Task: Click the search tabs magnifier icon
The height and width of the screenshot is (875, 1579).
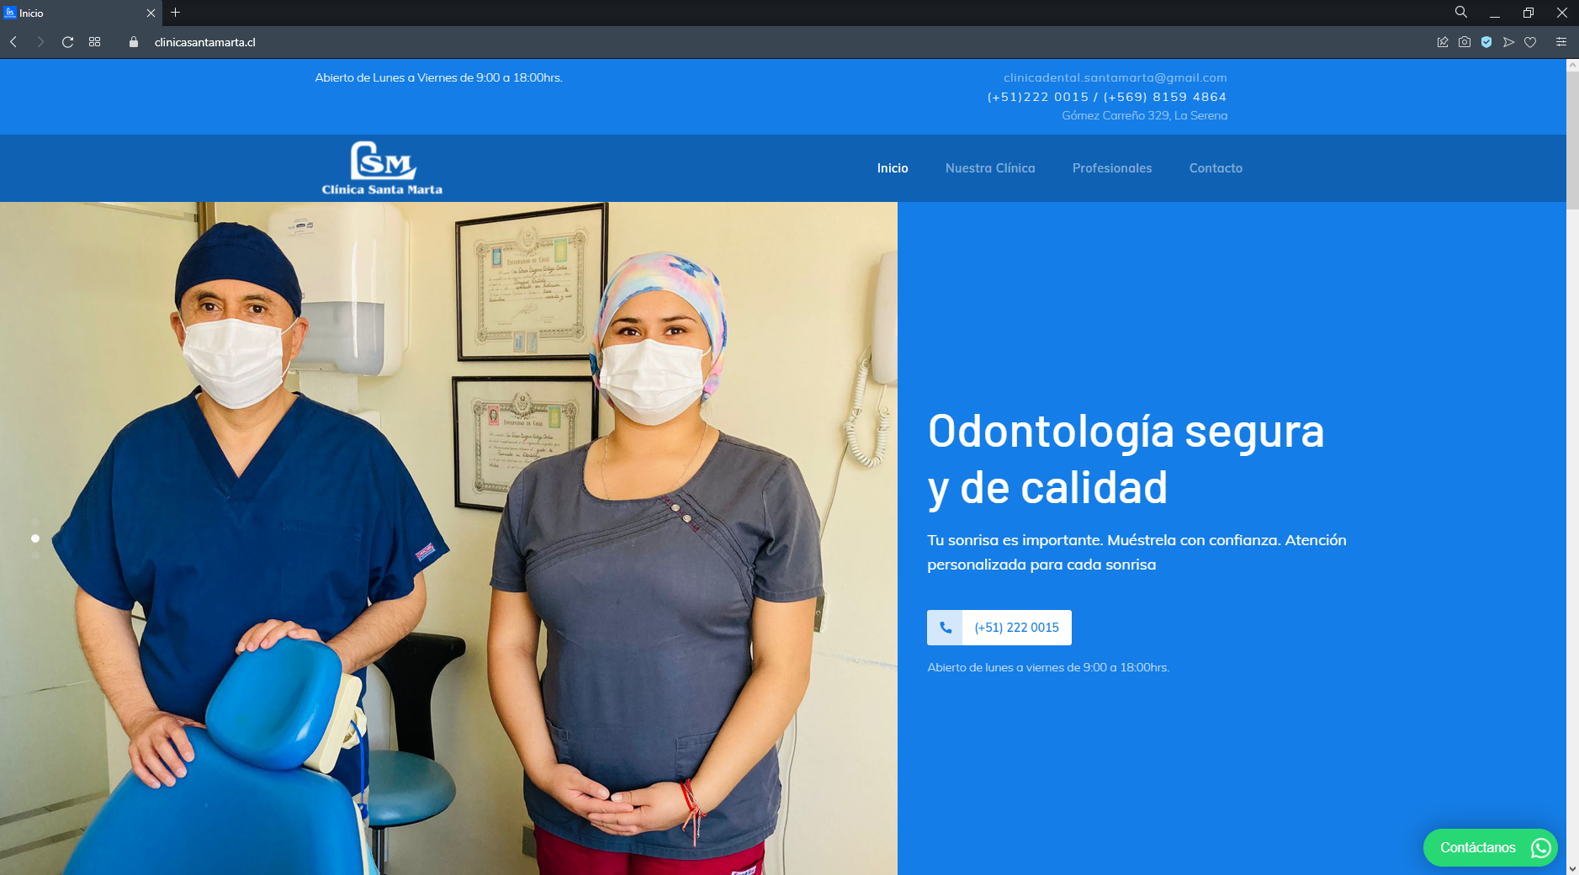Action: [x=1461, y=13]
